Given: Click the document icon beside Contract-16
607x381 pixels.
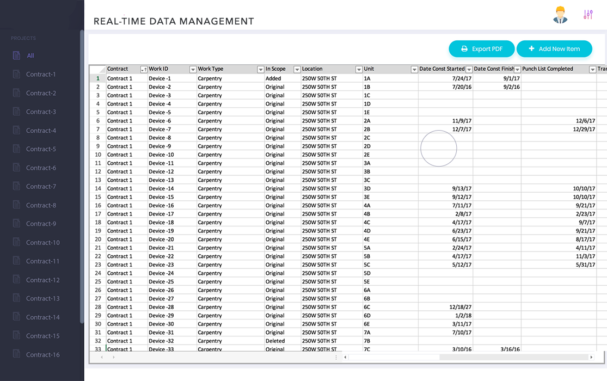Looking at the screenshot, I should coord(16,354).
